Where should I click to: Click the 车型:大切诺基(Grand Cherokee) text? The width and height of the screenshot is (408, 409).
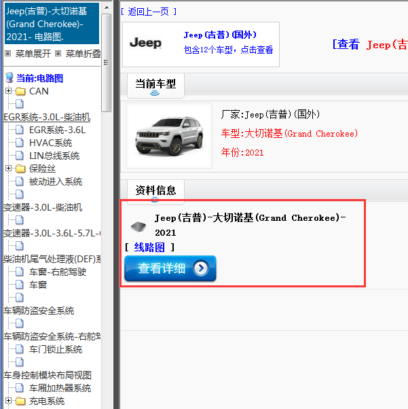coord(289,134)
